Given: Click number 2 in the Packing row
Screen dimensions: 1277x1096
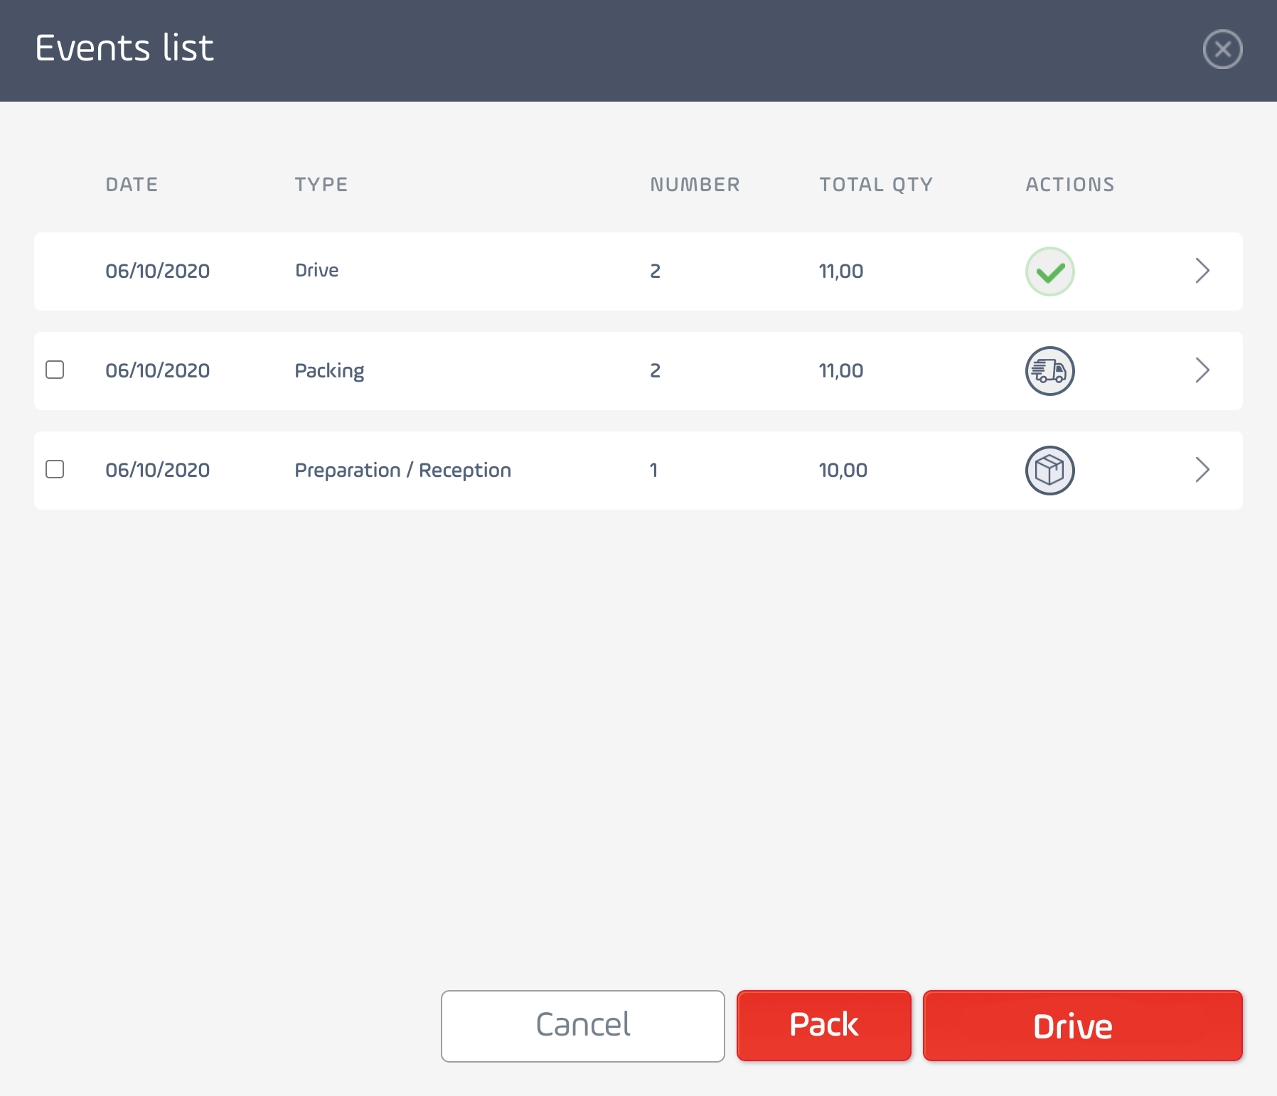Looking at the screenshot, I should [x=655, y=370].
